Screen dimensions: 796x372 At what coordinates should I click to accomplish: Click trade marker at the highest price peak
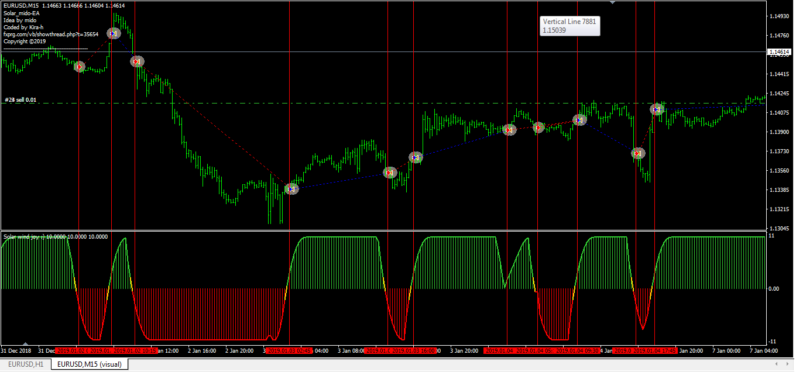click(x=114, y=34)
